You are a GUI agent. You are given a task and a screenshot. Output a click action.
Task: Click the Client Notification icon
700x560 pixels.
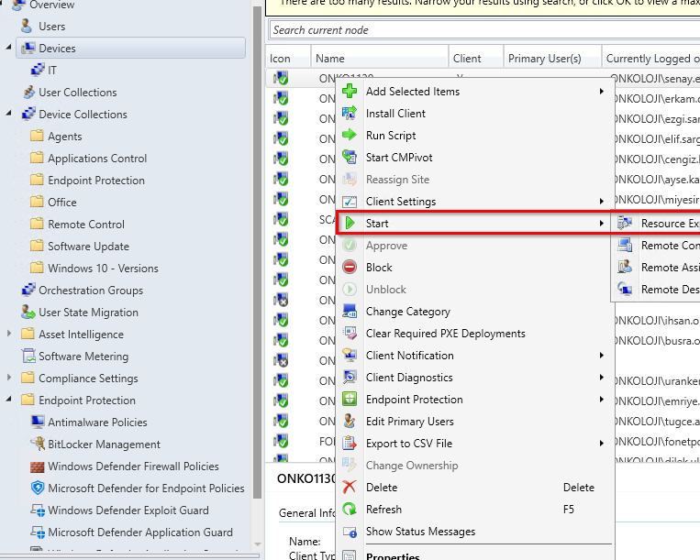[350, 355]
